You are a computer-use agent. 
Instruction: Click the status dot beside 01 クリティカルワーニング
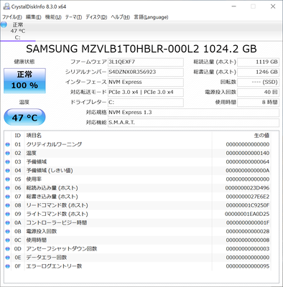pos(7,144)
